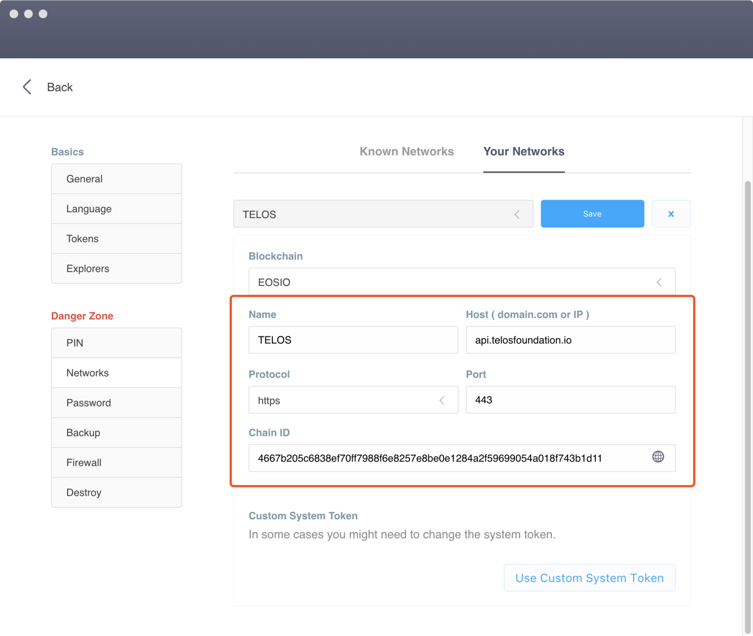Open PIN settings in Danger Zone
The image size is (753, 636).
(117, 343)
